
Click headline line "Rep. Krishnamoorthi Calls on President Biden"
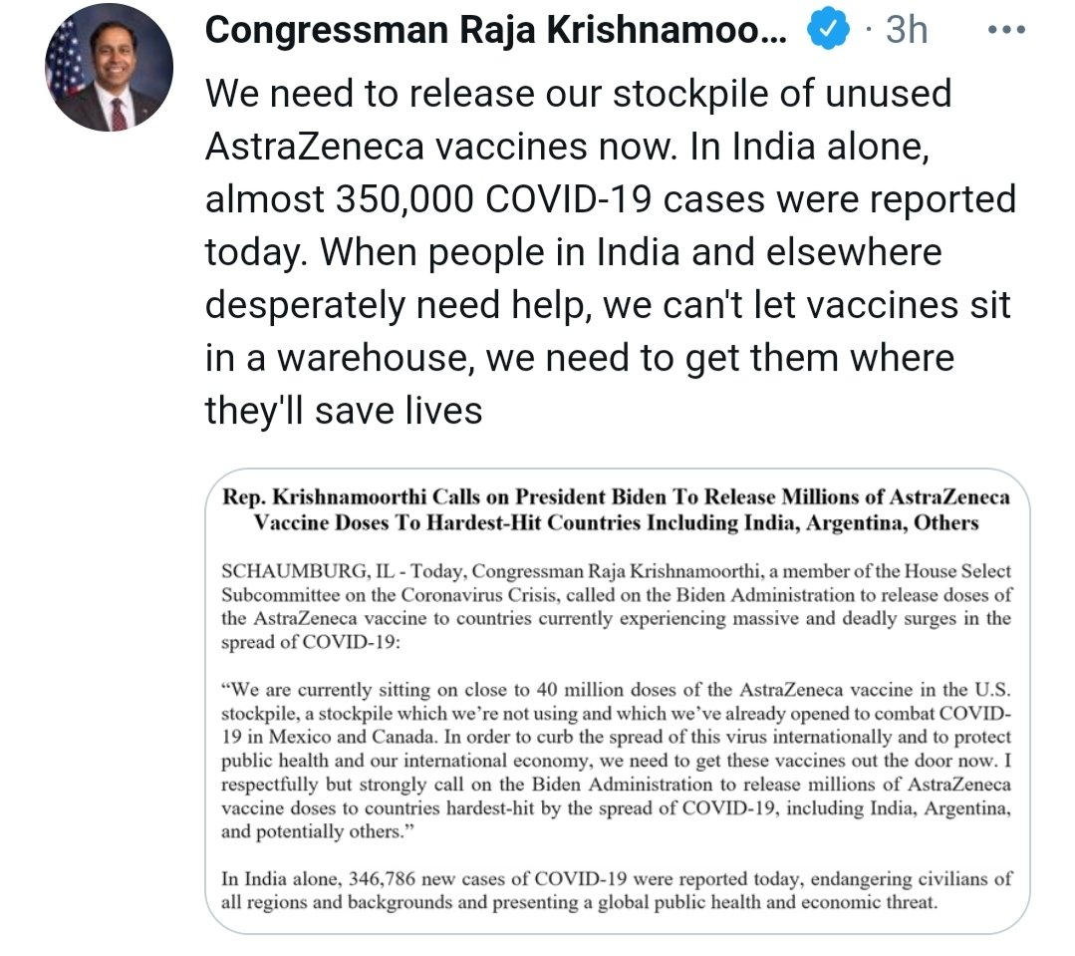tap(616, 497)
